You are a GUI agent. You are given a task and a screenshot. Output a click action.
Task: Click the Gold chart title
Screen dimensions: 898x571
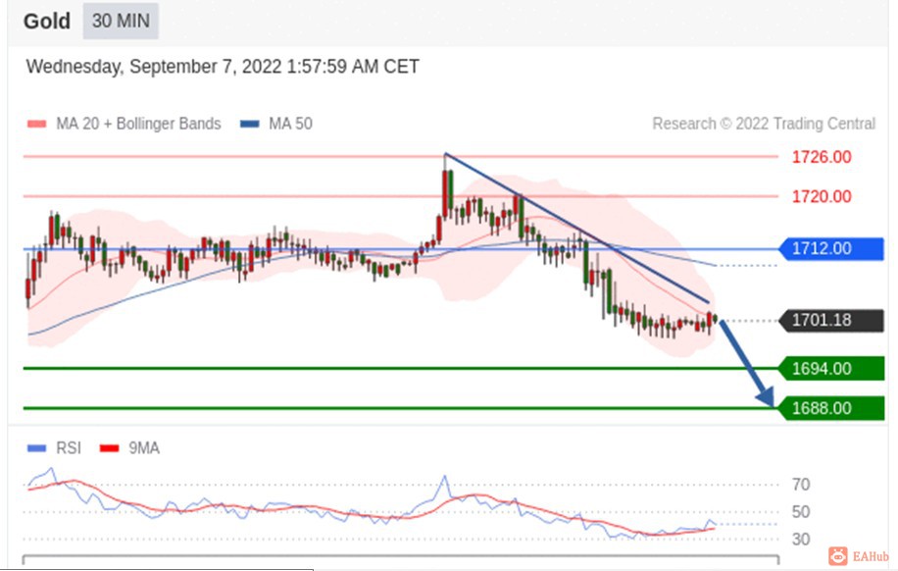(47, 22)
